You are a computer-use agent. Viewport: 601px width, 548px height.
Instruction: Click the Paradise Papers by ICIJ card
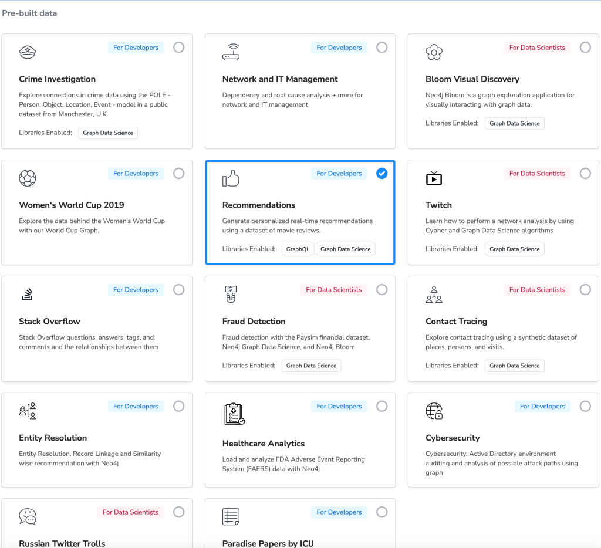(x=300, y=523)
